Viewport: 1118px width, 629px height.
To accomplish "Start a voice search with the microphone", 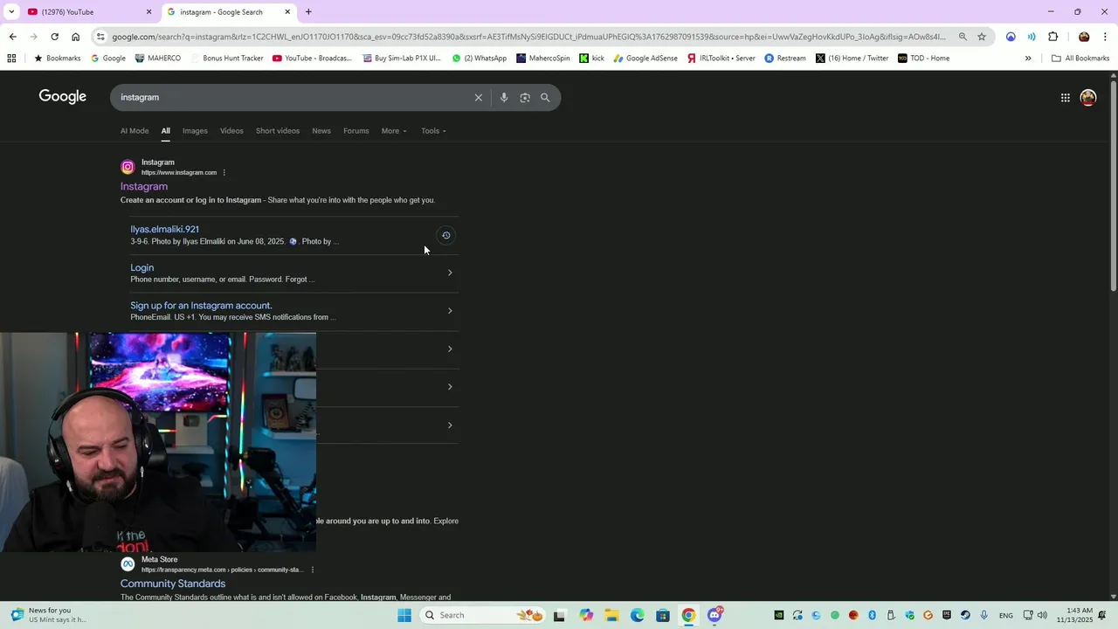I will (x=504, y=98).
